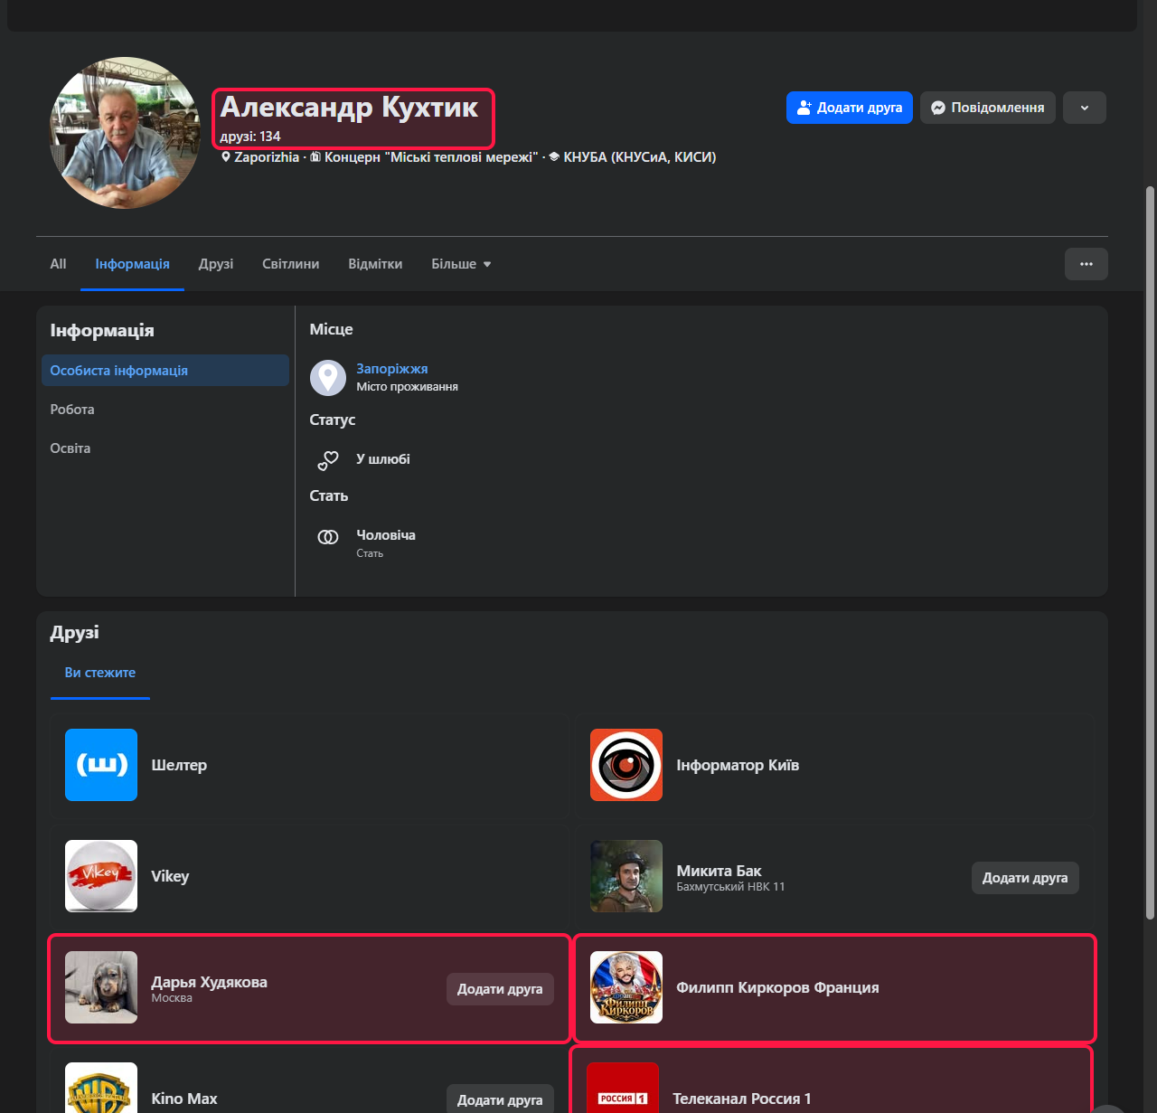Open Филипп Киркоров Франция avatar
This screenshot has width=1157, height=1113.
[626, 987]
